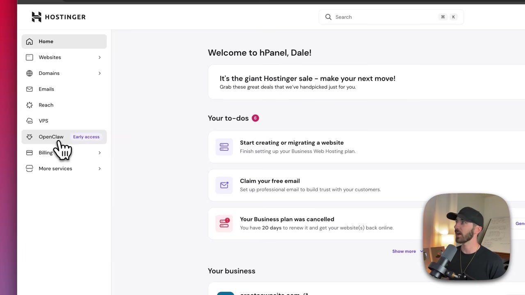Click the 'Your business' heading

231,271
